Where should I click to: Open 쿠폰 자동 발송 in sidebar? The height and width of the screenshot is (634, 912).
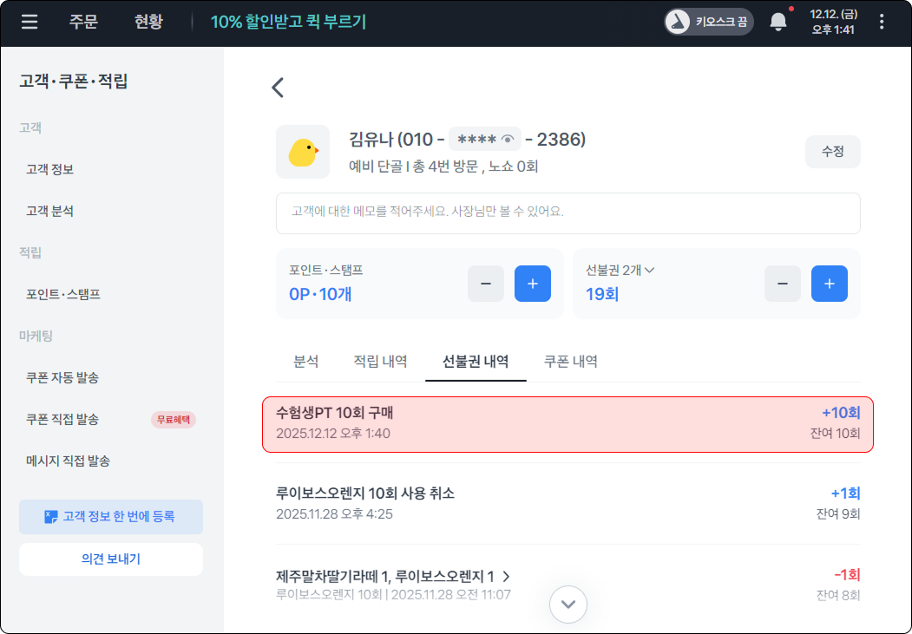[62, 377]
